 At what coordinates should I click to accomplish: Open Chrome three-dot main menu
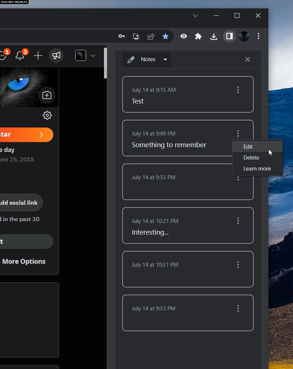point(259,36)
